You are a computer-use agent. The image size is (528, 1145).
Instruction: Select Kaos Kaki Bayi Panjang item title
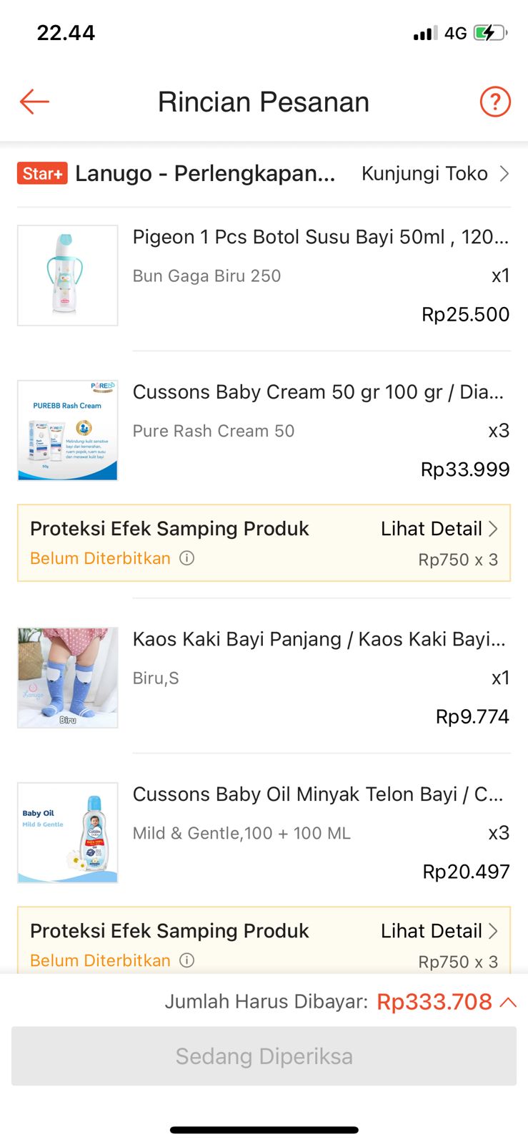click(319, 639)
